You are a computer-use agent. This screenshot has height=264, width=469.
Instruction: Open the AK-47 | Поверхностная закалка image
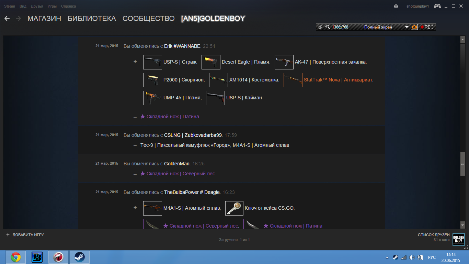pyautogui.click(x=284, y=62)
